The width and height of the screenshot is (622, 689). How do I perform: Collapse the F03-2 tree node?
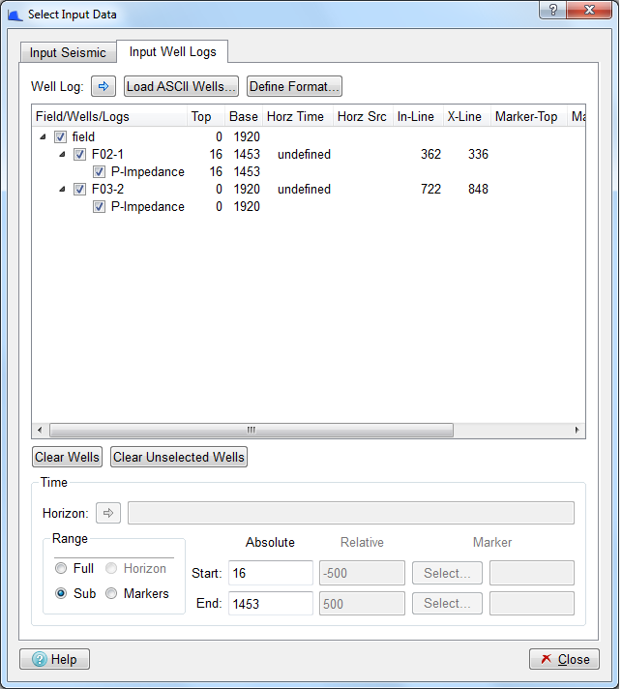(x=62, y=190)
